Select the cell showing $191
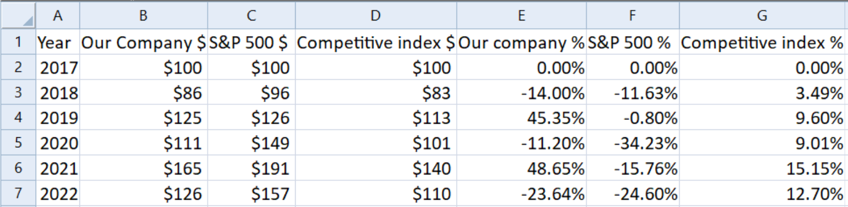The width and height of the screenshot is (848, 207). pos(251,168)
